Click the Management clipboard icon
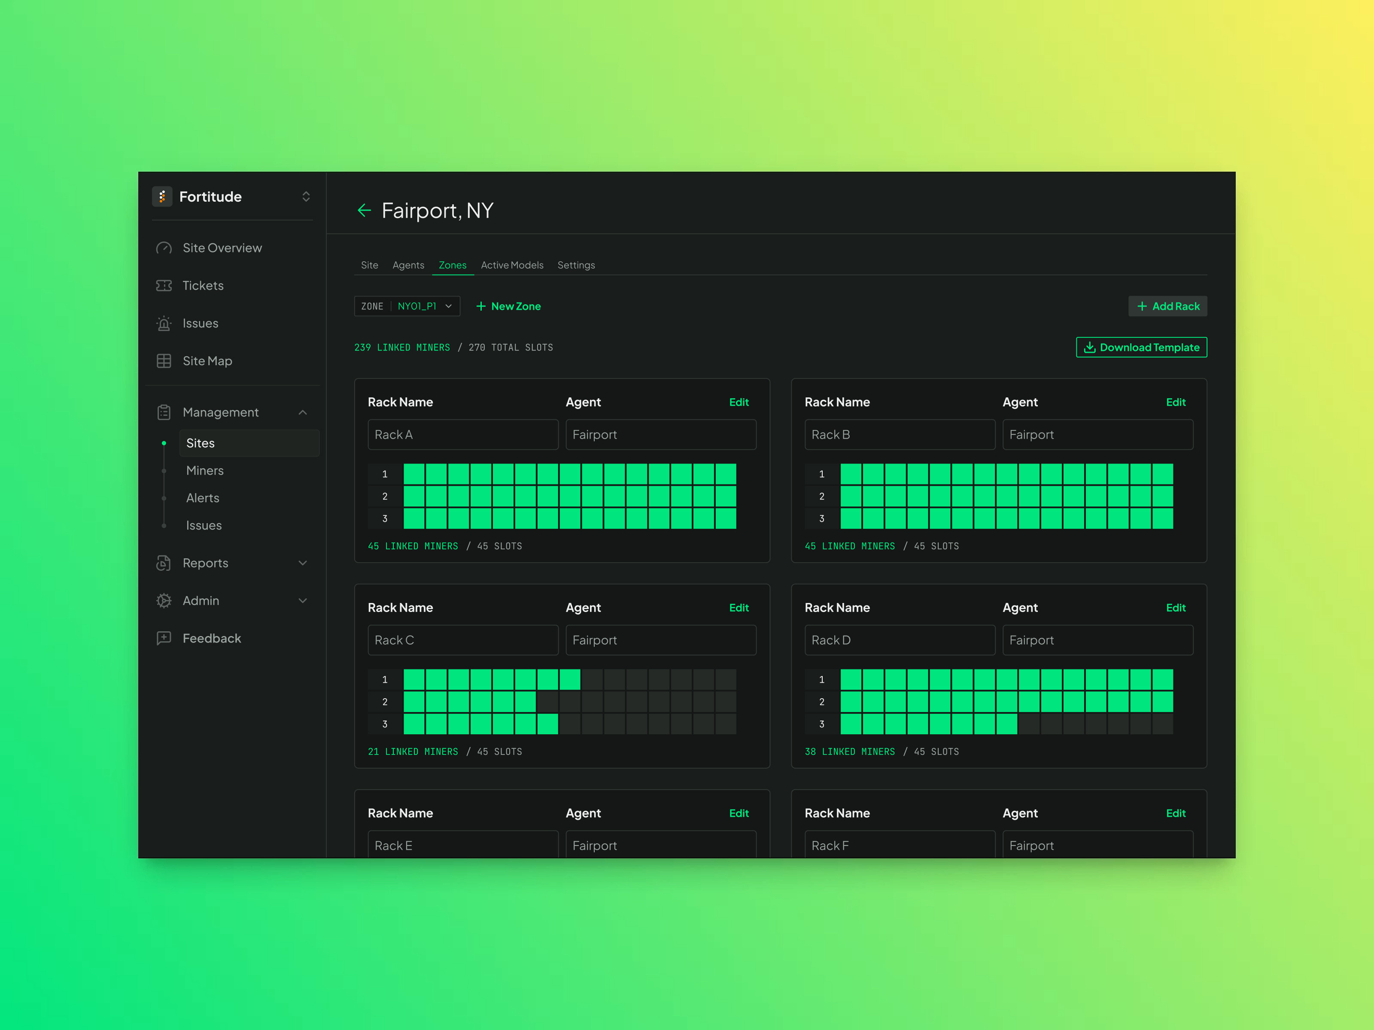The width and height of the screenshot is (1374, 1030). click(x=163, y=412)
